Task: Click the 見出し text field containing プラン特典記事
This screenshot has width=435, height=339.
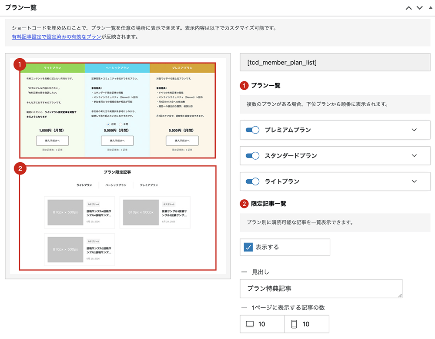Action: [321, 289]
